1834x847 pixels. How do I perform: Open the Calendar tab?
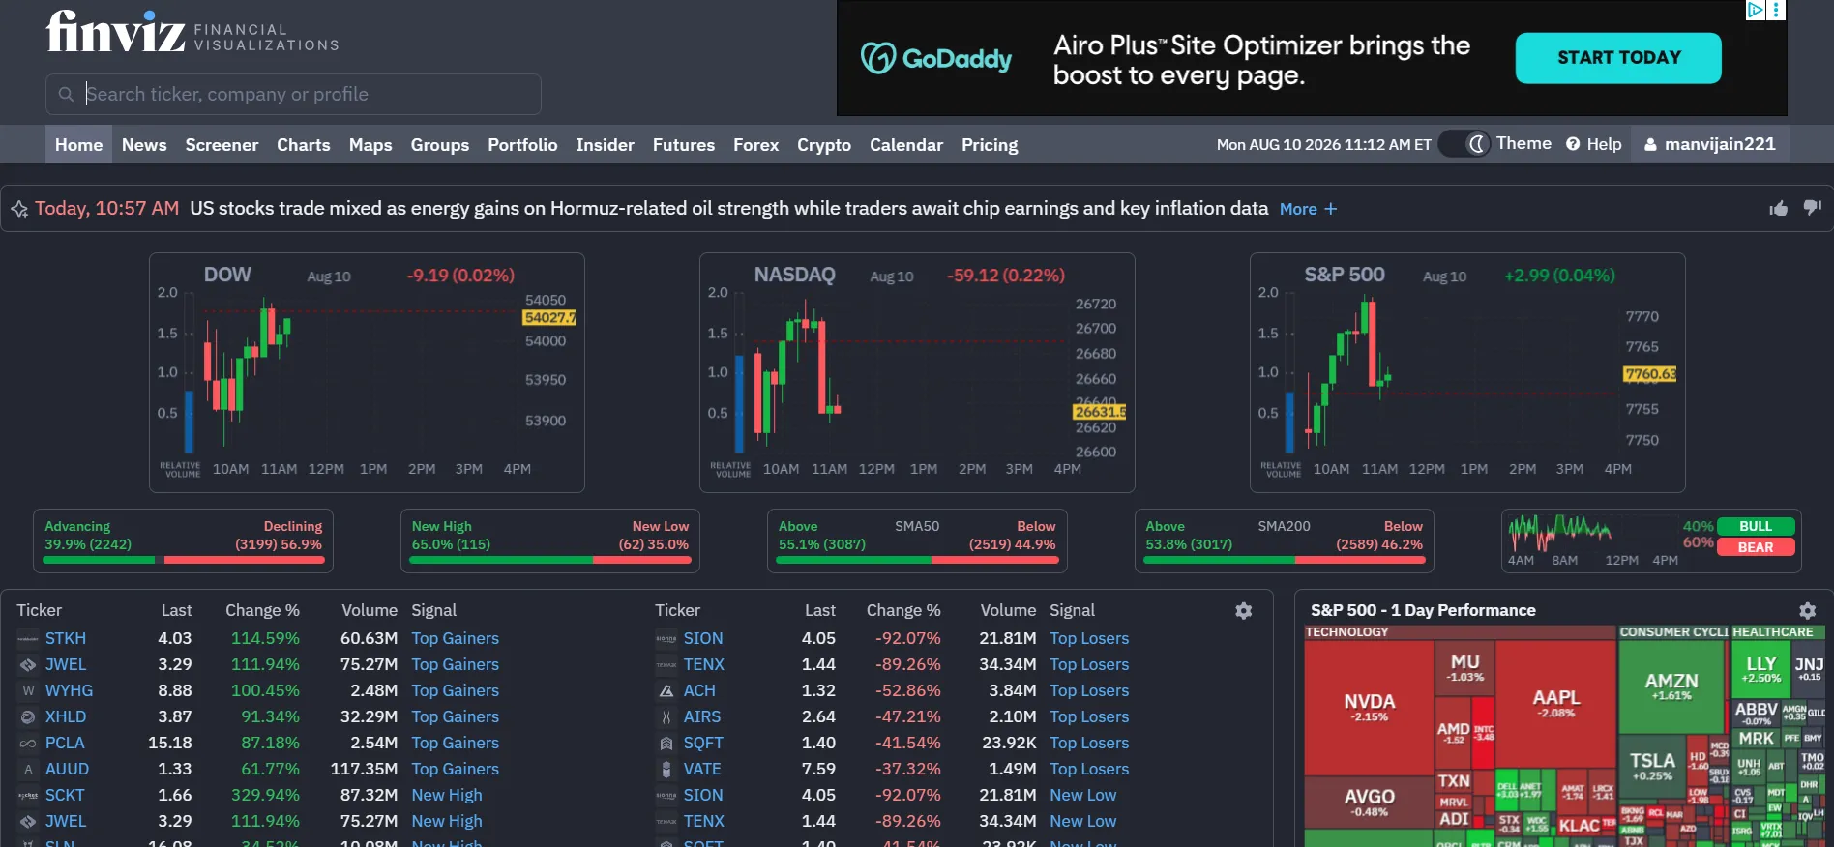pyautogui.click(x=906, y=145)
